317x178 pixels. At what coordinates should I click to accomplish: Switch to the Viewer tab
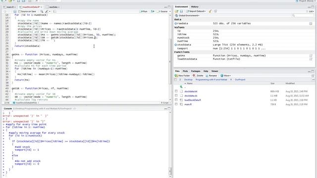214,71
